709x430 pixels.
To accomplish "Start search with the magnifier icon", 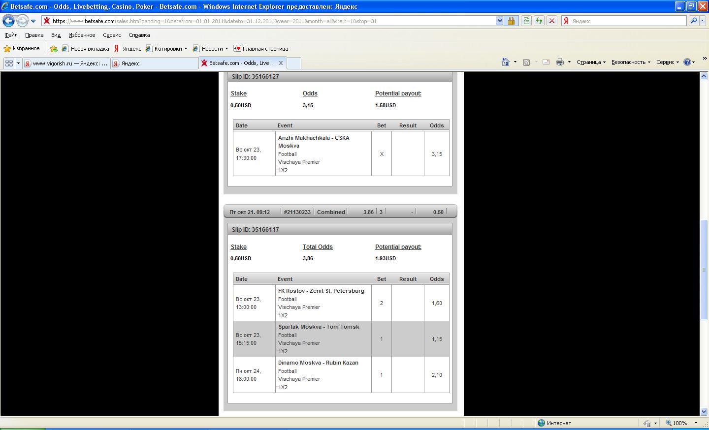I will [693, 21].
